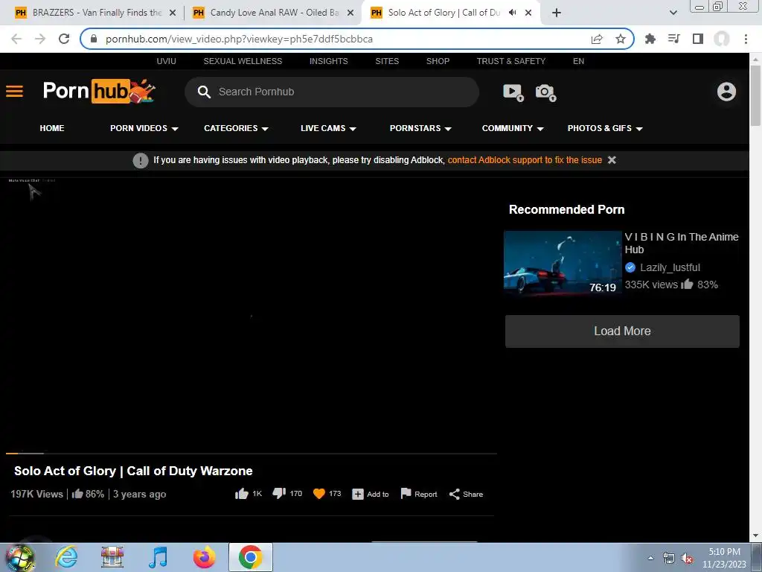Click the browser address bar URL
The height and width of the screenshot is (572, 762).
(239, 39)
